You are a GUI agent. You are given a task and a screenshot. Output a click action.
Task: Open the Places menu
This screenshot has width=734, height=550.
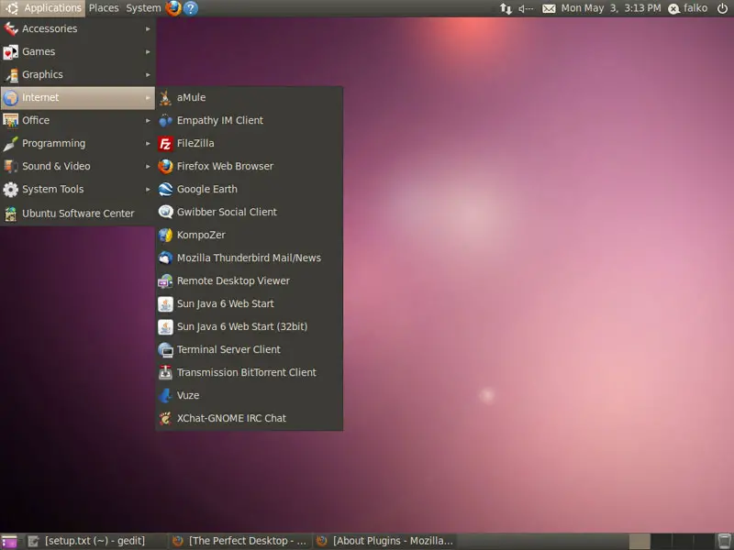[104, 8]
